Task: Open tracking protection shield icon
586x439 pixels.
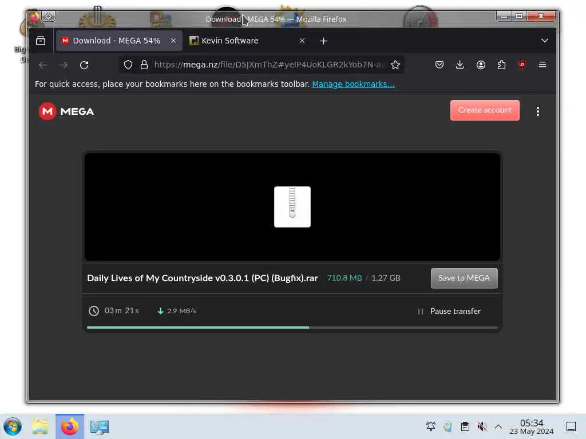Action: pyautogui.click(x=128, y=65)
